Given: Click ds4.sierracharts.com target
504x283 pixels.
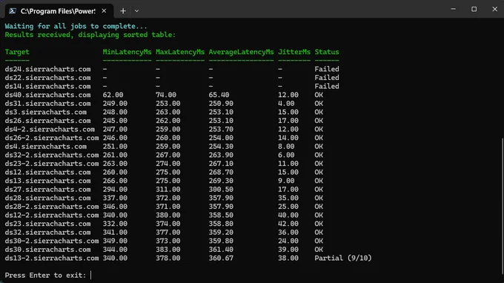Looking at the screenshot, I should click(46, 147).
